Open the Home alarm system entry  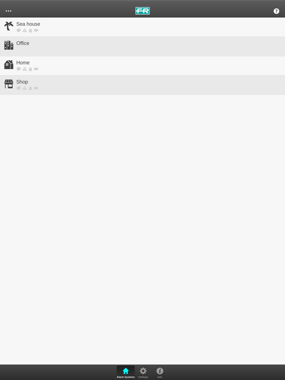point(142,66)
